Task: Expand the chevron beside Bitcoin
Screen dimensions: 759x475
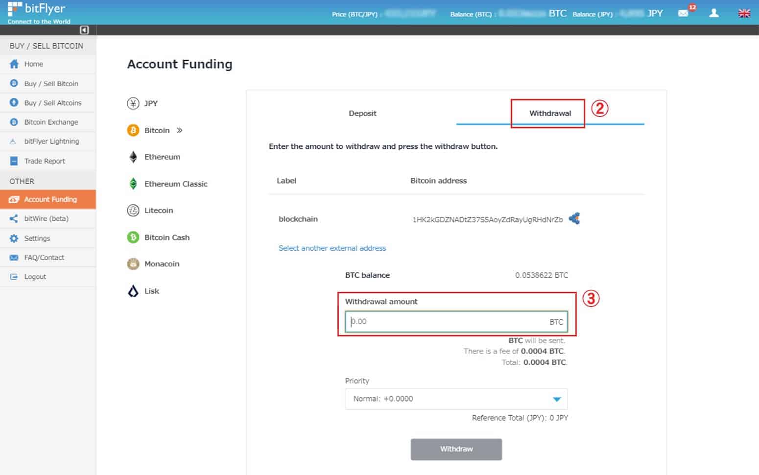Action: click(x=180, y=130)
